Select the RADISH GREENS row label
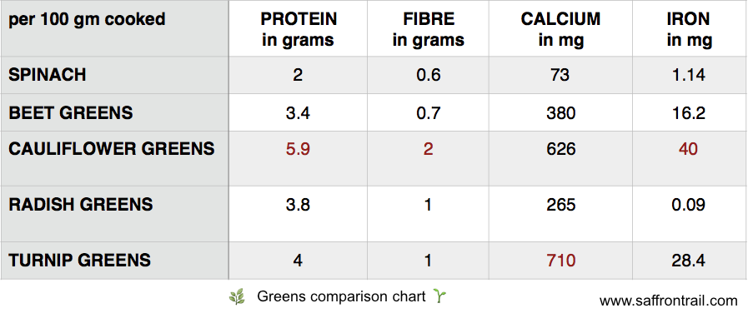 81,205
